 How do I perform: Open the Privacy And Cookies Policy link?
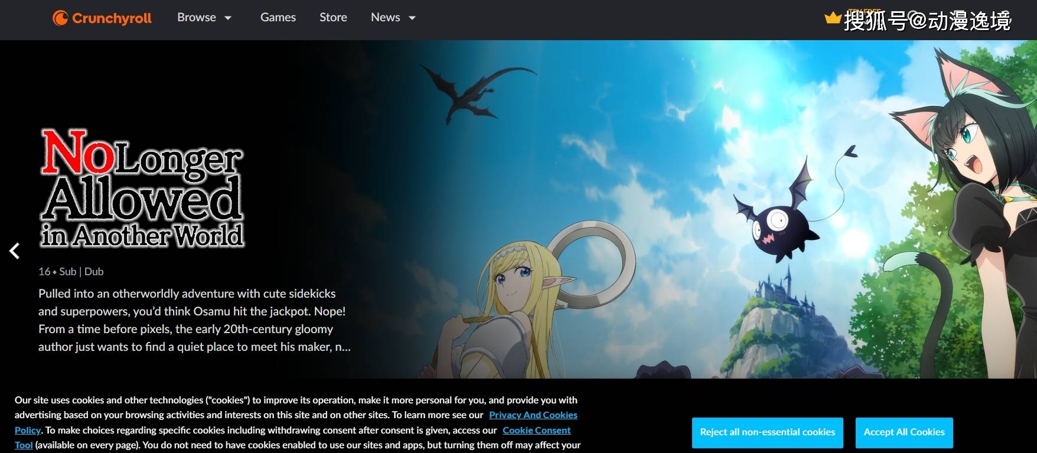click(533, 415)
